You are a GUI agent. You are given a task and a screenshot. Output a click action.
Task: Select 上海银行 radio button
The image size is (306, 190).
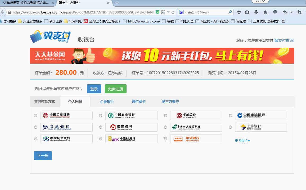coord(230,127)
